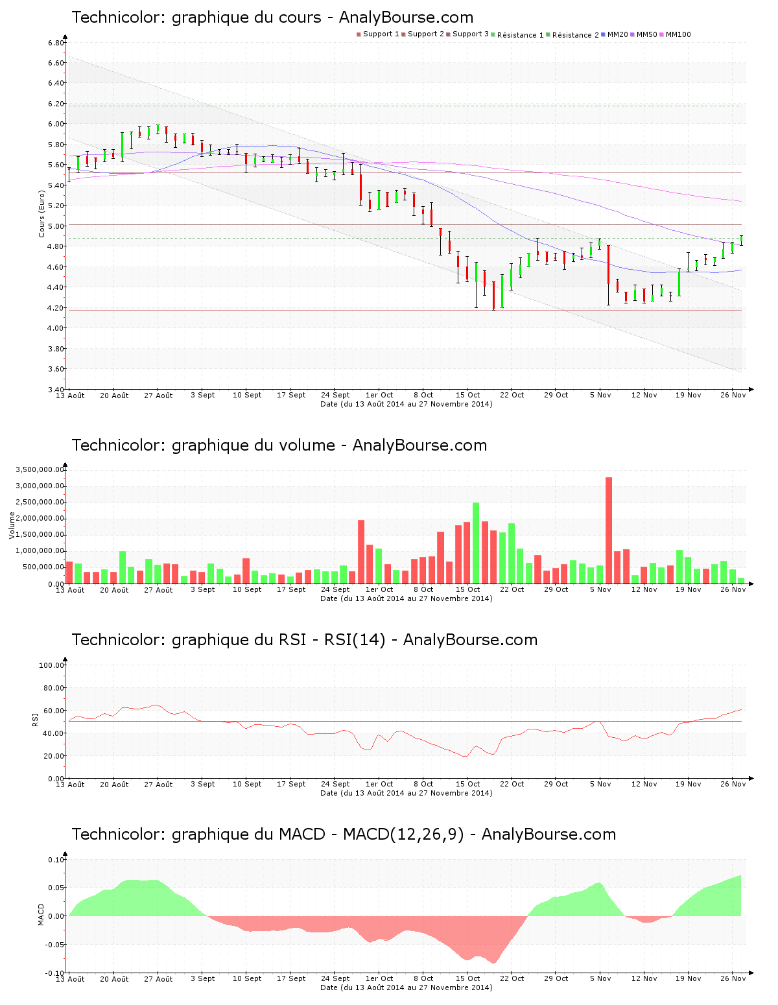Click '26 Nov' on the price chart axis
The height and width of the screenshot is (1005, 778).
pos(733,395)
